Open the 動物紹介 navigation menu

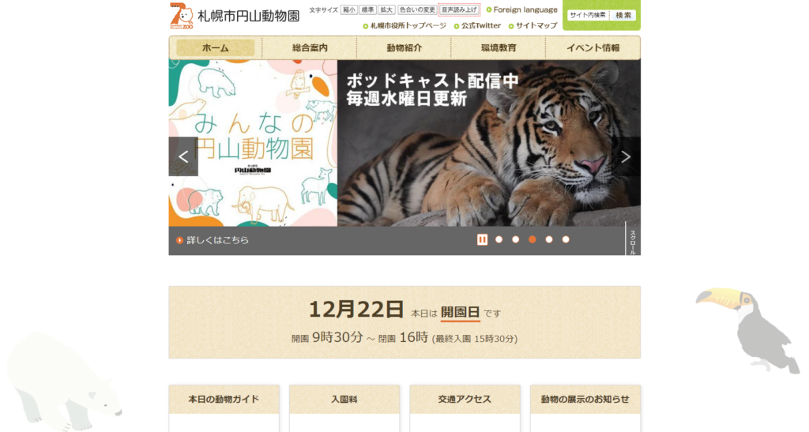(404, 48)
